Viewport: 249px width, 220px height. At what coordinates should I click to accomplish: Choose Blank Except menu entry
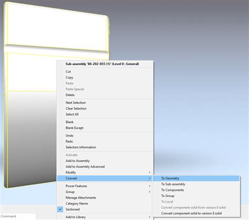click(105, 128)
